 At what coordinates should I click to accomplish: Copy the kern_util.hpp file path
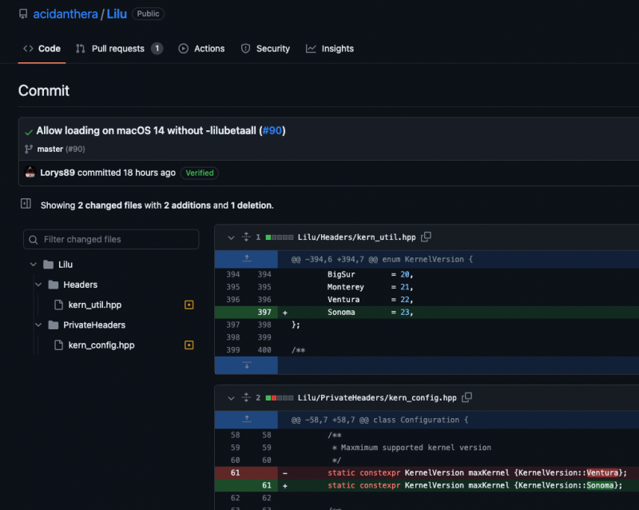tap(426, 237)
